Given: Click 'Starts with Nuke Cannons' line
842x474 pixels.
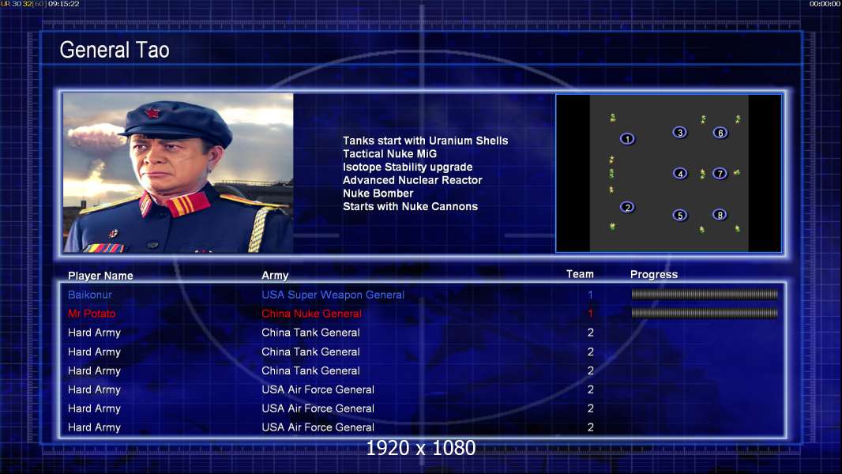Looking at the screenshot, I should (x=410, y=207).
